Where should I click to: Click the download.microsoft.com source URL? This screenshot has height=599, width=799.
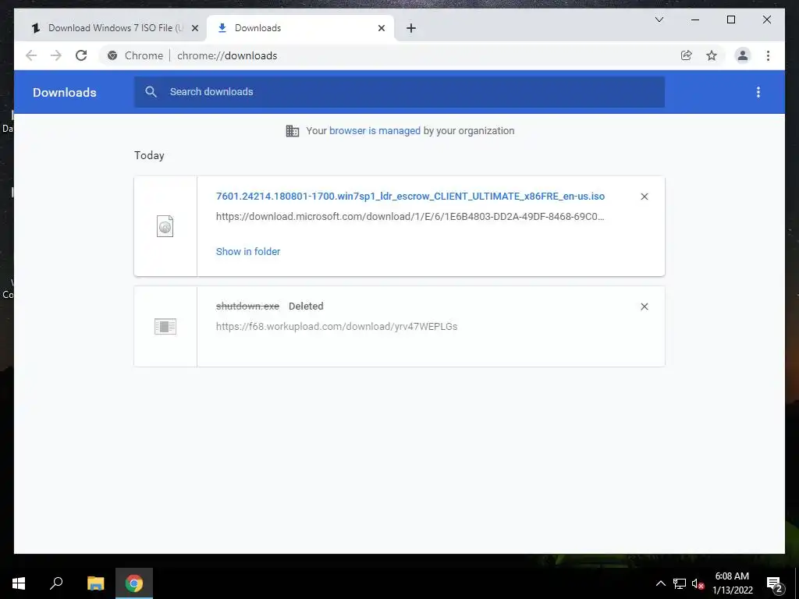pyautogui.click(x=410, y=217)
